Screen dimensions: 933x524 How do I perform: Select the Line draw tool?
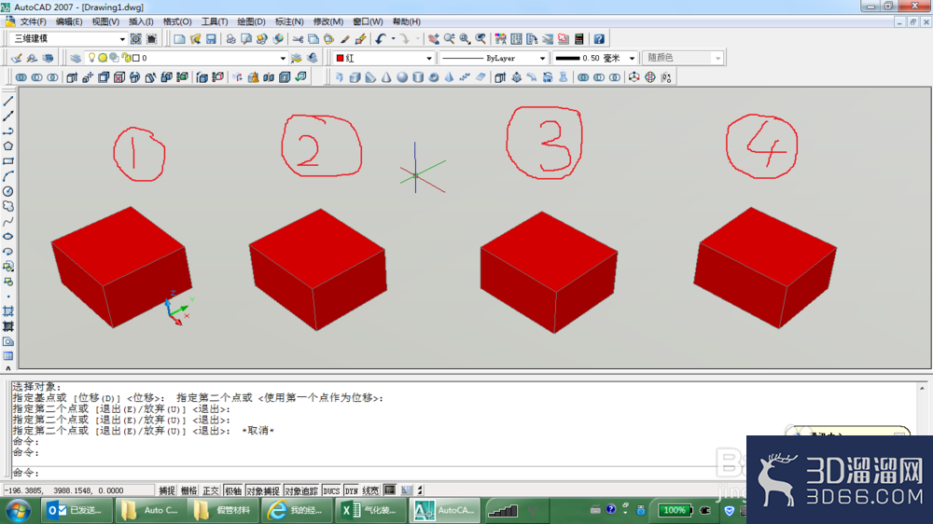coord(8,101)
